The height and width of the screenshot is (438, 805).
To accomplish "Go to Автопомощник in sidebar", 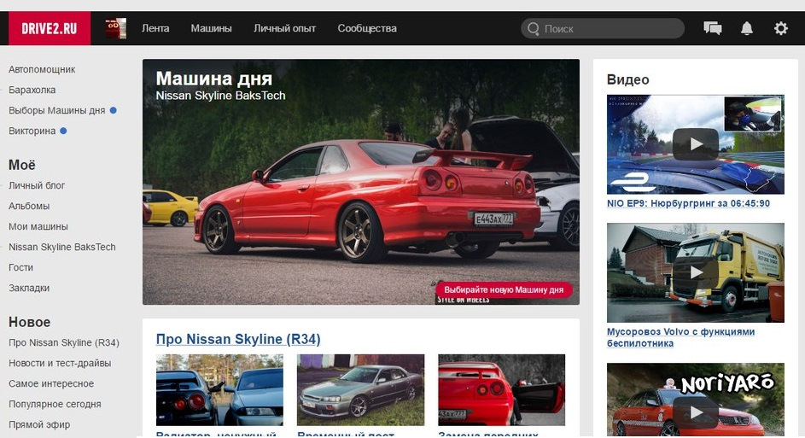I will (42, 69).
